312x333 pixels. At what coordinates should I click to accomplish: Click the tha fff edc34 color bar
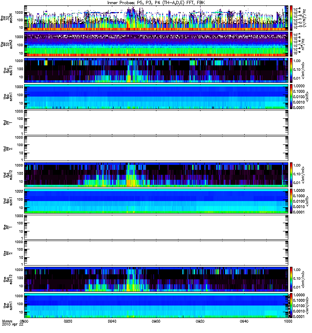[x=291, y=18]
